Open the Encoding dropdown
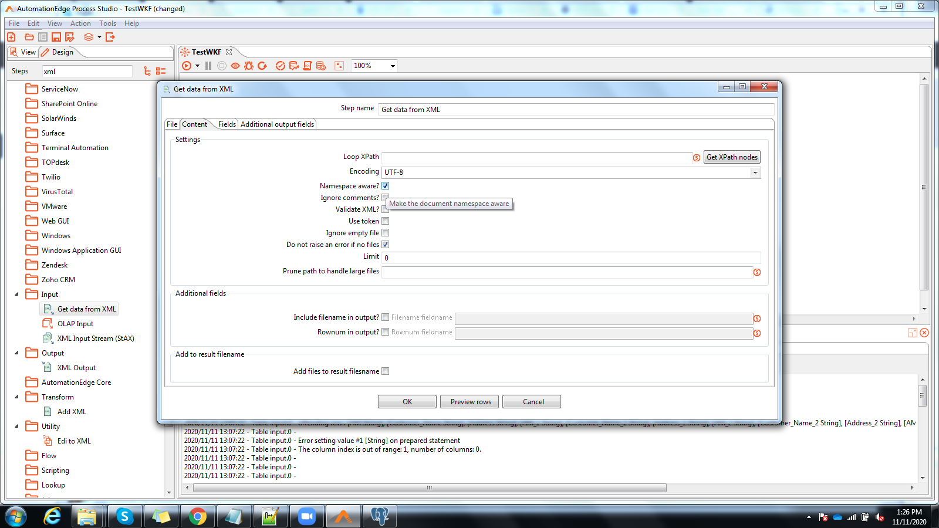This screenshot has width=939, height=528. 755,172
